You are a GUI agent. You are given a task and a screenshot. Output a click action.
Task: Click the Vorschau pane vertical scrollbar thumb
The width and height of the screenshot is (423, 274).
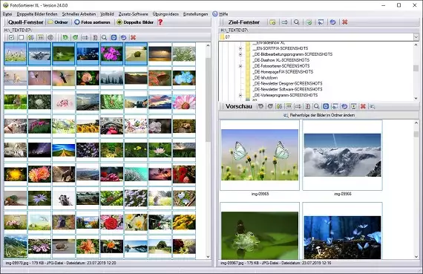point(416,134)
